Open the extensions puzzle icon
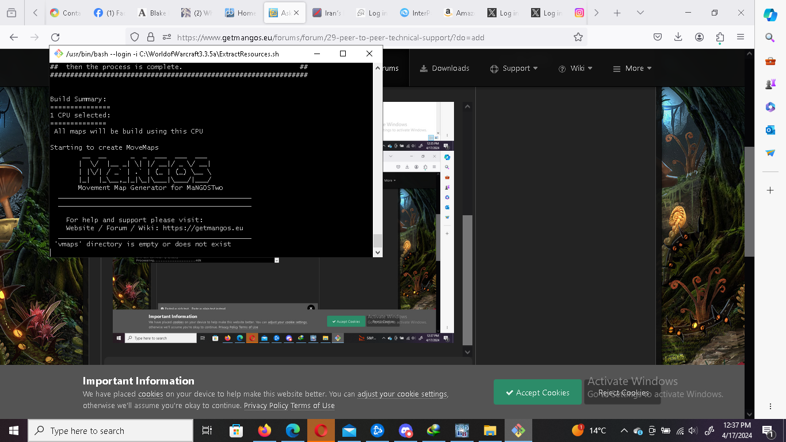Screen dimensions: 786x442 pyautogui.click(x=720, y=37)
